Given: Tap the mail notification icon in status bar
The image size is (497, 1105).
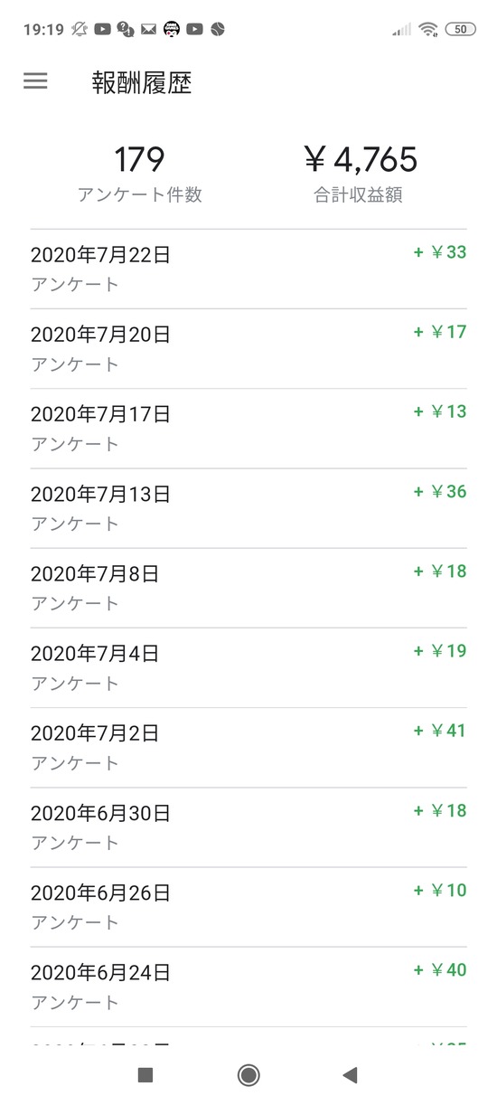Looking at the screenshot, I should 148,29.
